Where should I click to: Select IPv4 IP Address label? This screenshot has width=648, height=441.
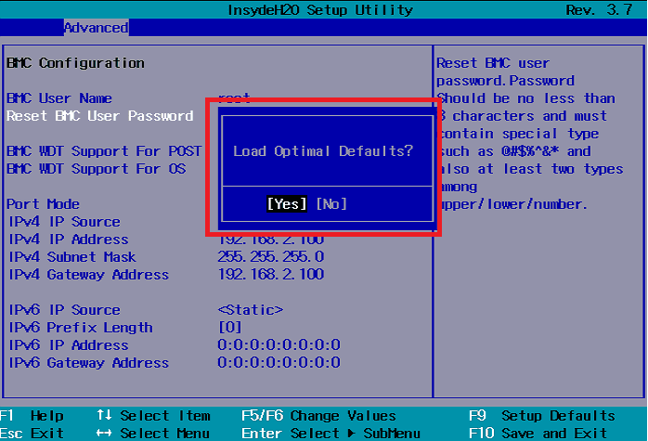click(69, 240)
